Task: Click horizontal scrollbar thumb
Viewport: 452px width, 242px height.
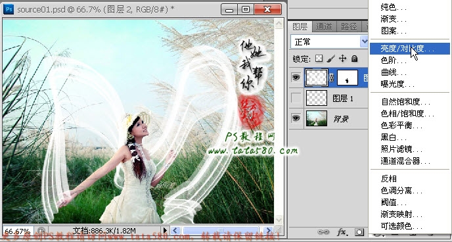Action: pyautogui.click(x=221, y=230)
